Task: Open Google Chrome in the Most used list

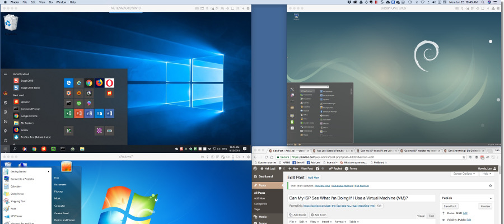Action: click(x=26, y=116)
